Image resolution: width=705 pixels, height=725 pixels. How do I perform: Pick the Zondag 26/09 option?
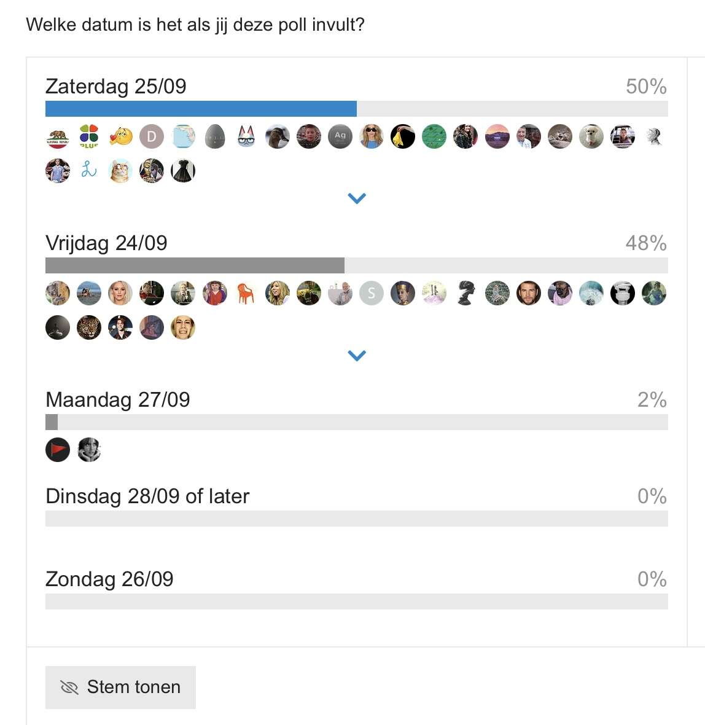[x=109, y=579]
